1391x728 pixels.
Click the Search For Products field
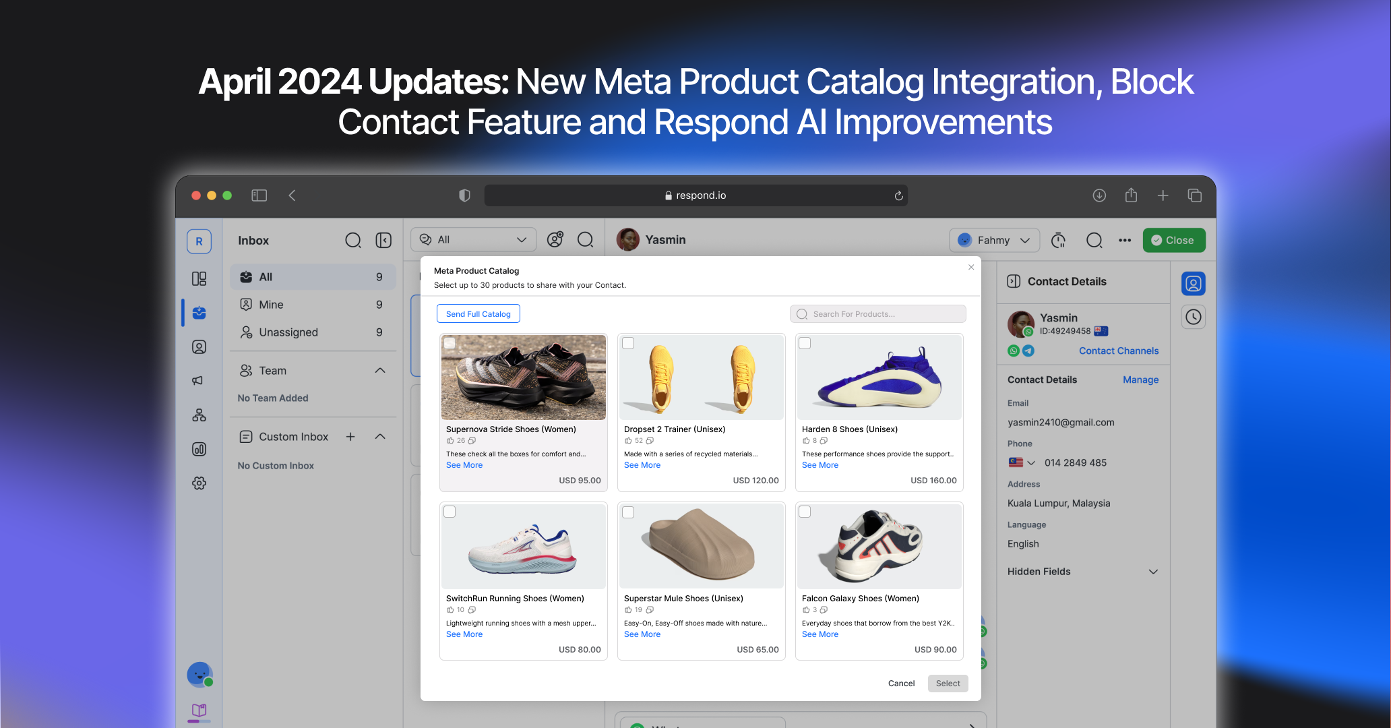pos(877,314)
